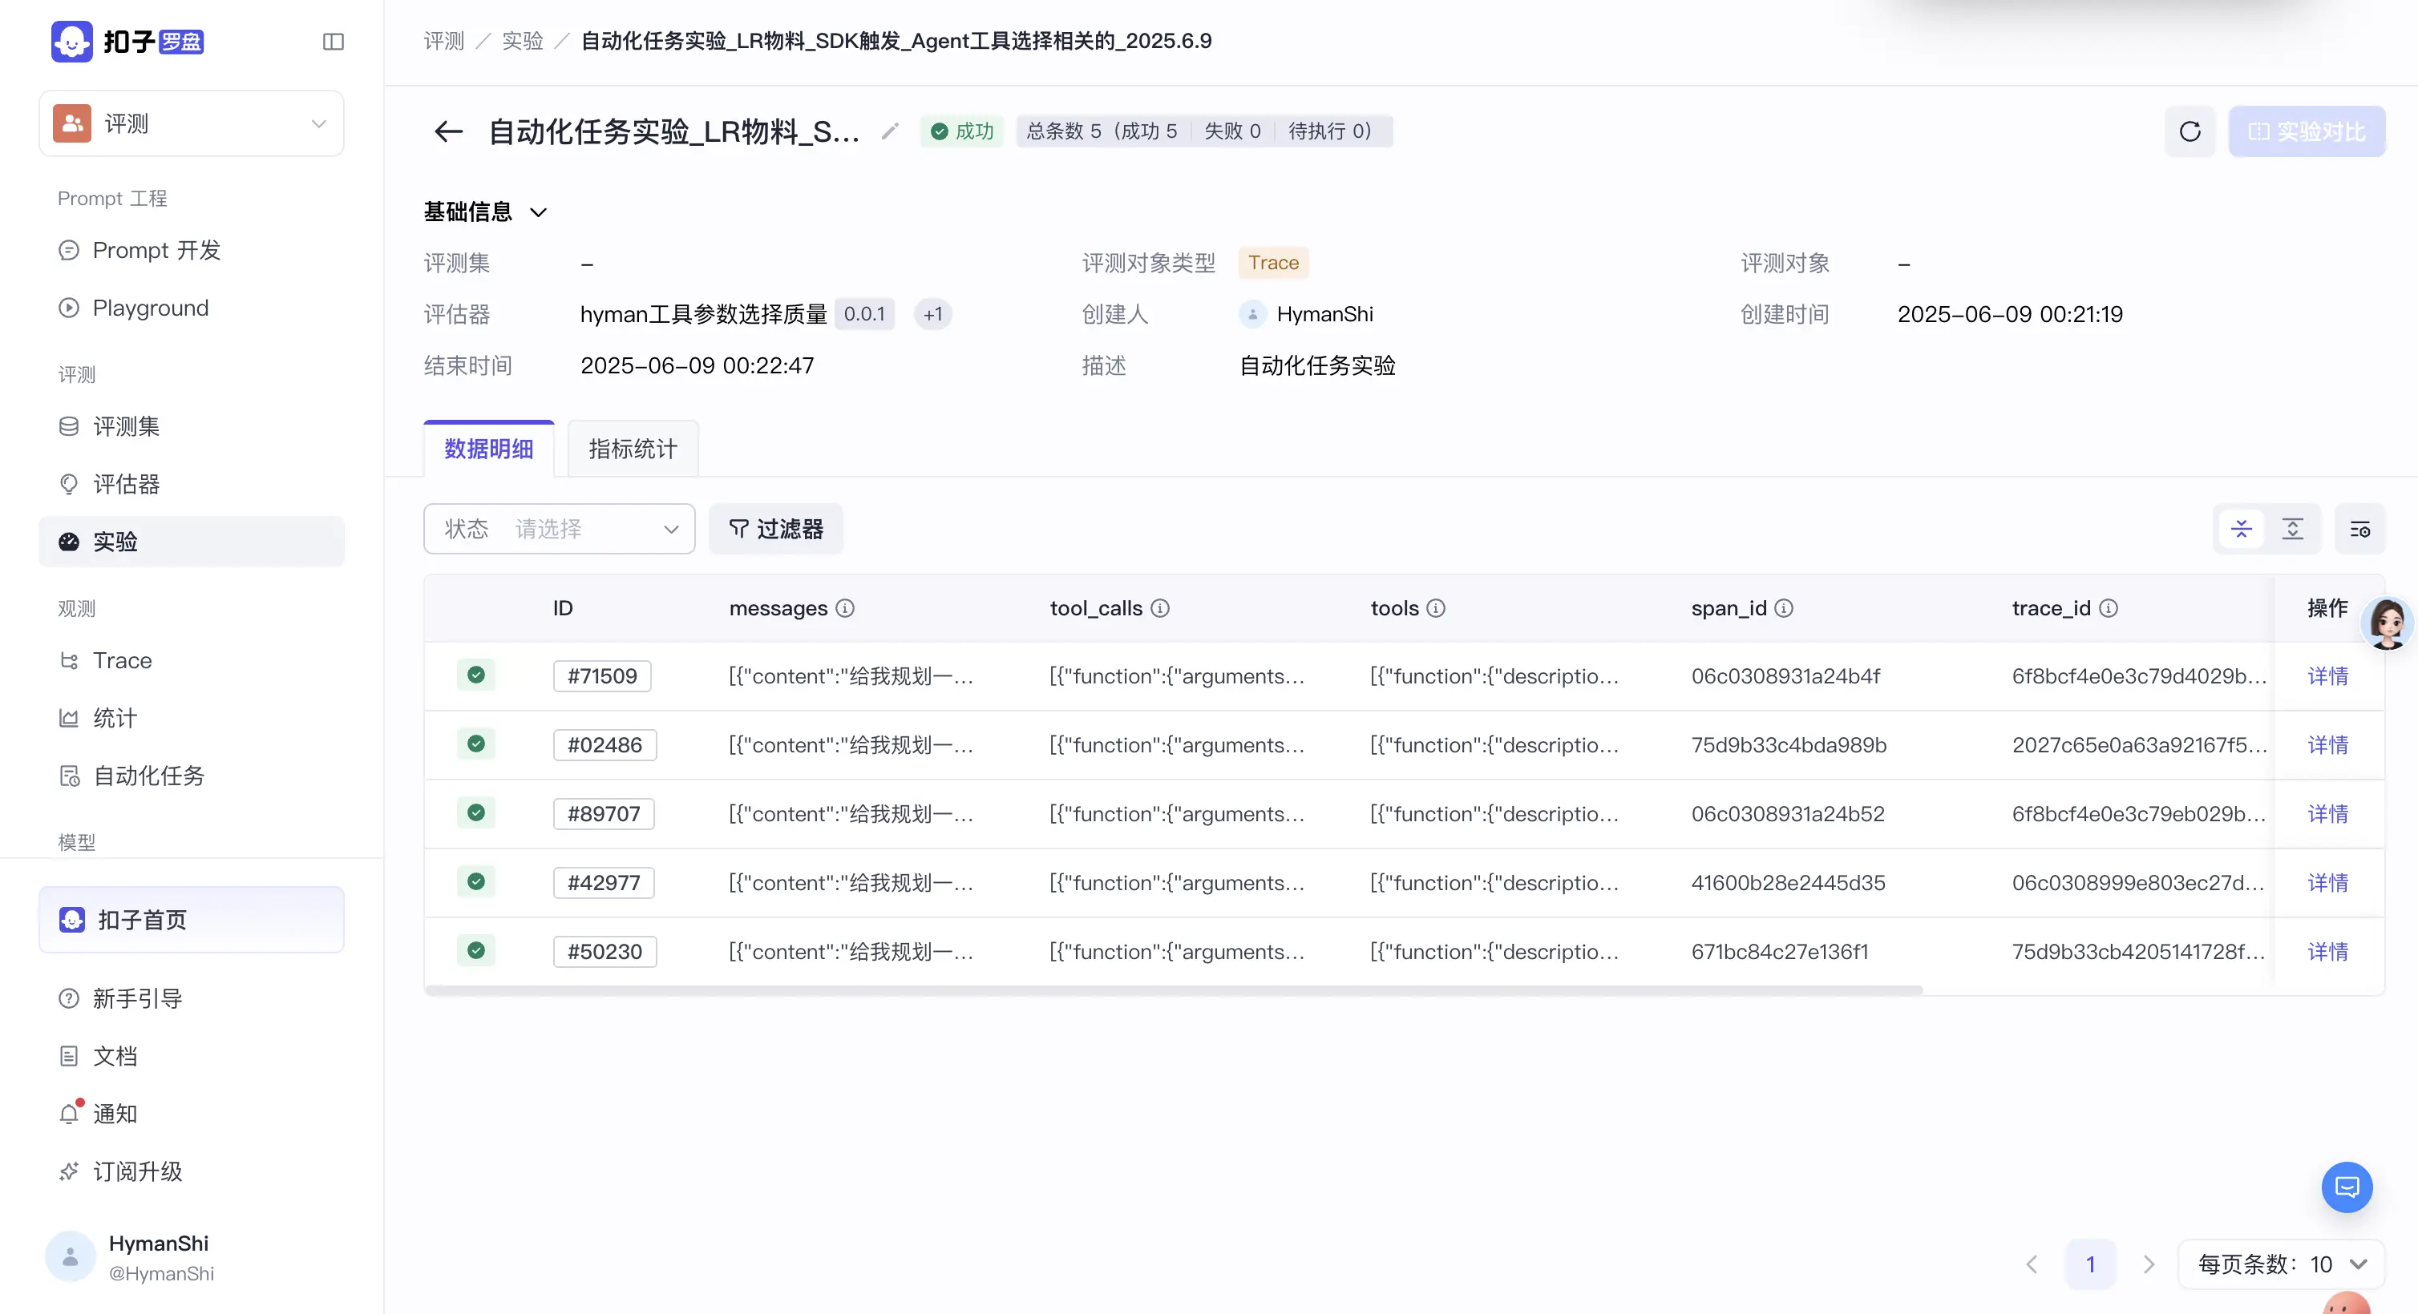Open 详情 for row #89707

point(2328,814)
